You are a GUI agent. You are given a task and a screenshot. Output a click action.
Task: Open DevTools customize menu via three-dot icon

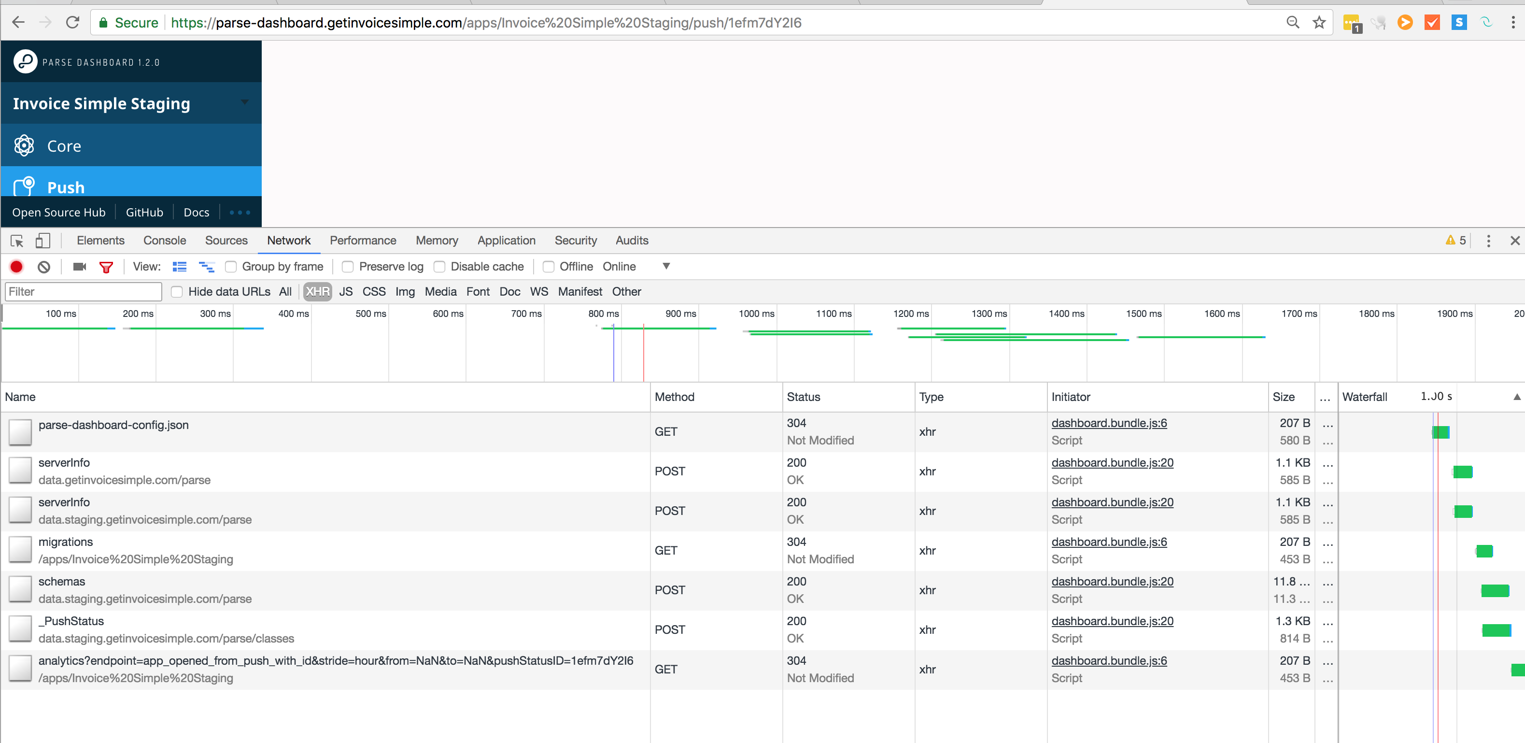coord(1488,241)
